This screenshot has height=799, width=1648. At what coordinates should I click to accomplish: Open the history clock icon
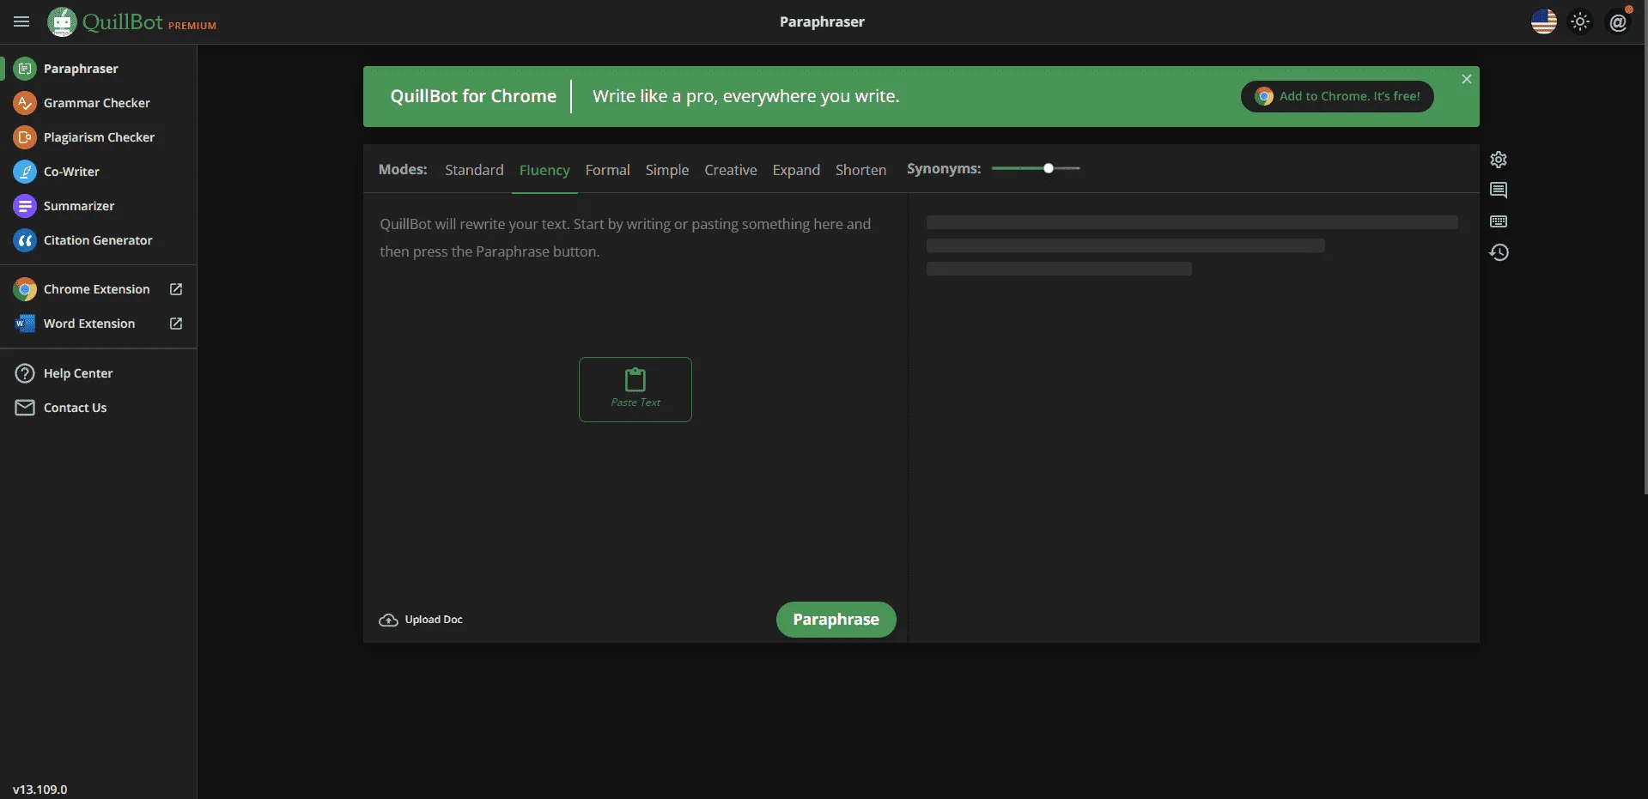click(1499, 252)
